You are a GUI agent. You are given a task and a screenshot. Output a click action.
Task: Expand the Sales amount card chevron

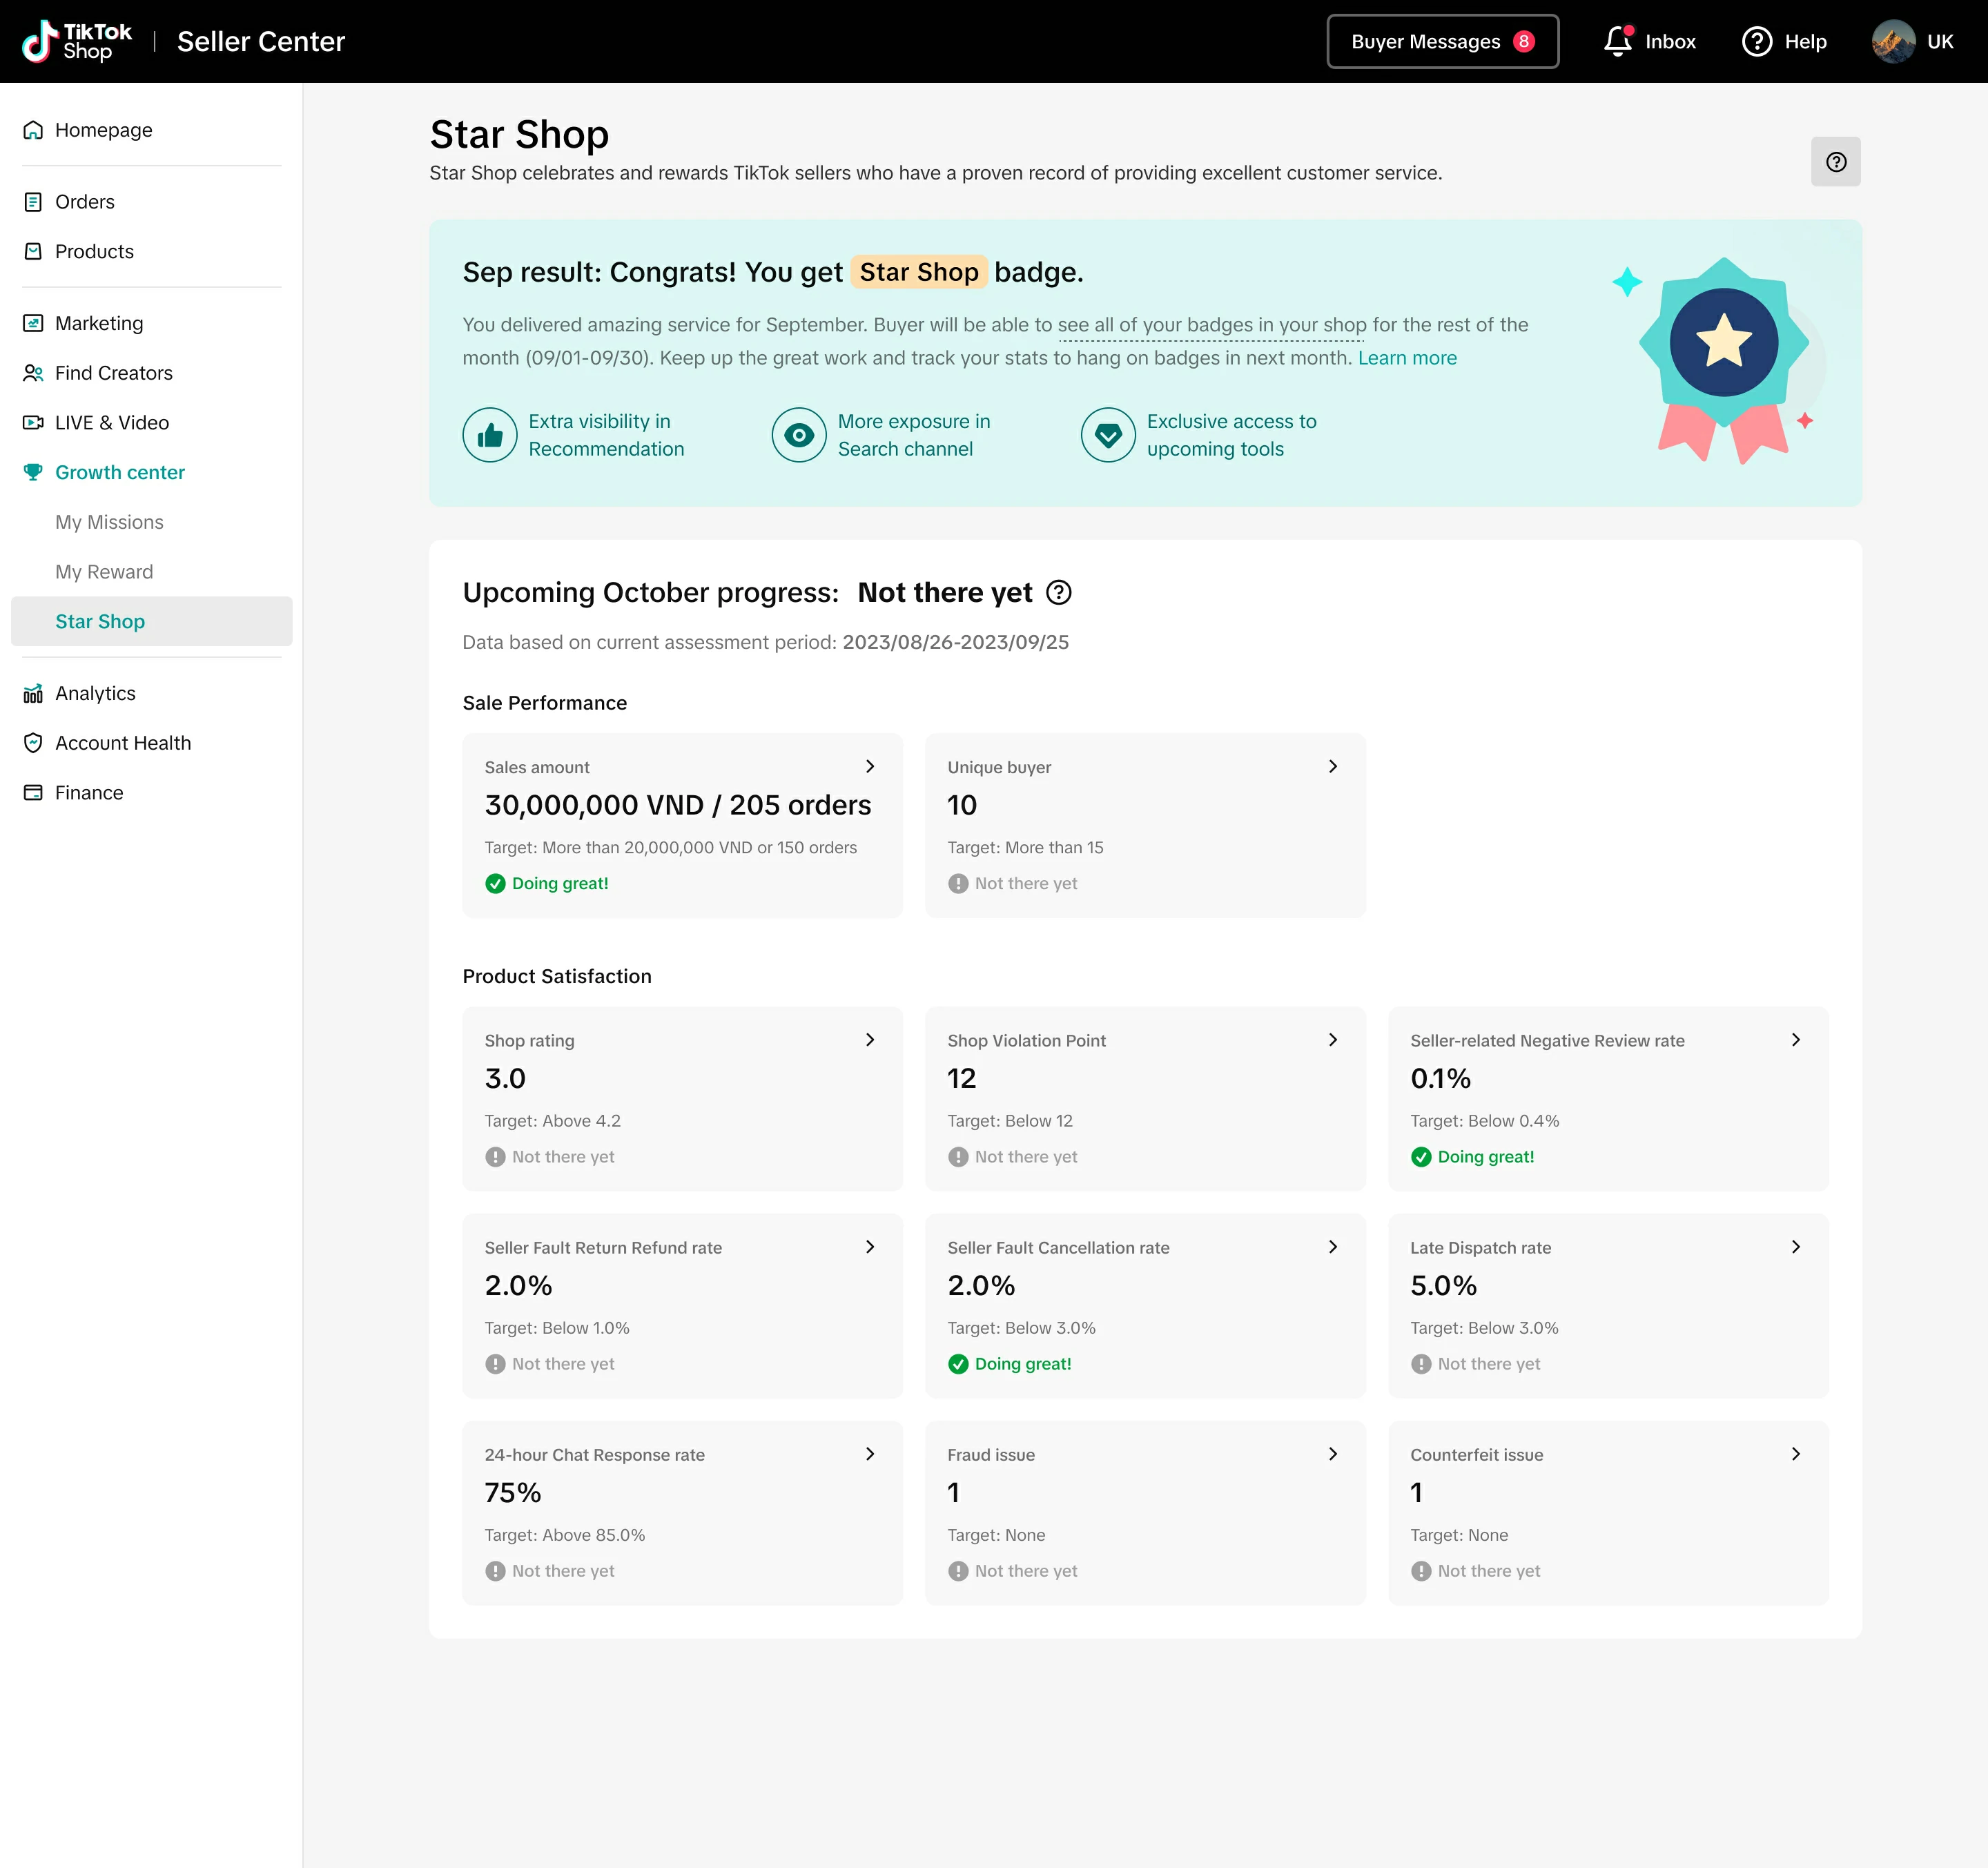pyautogui.click(x=870, y=766)
